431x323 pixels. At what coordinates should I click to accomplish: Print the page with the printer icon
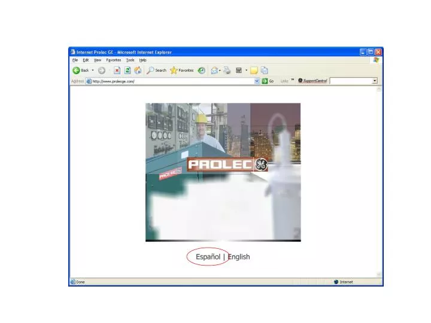point(227,71)
